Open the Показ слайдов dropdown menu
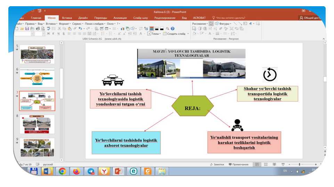Viewport: 334px width, 187px height. click(x=94, y=24)
